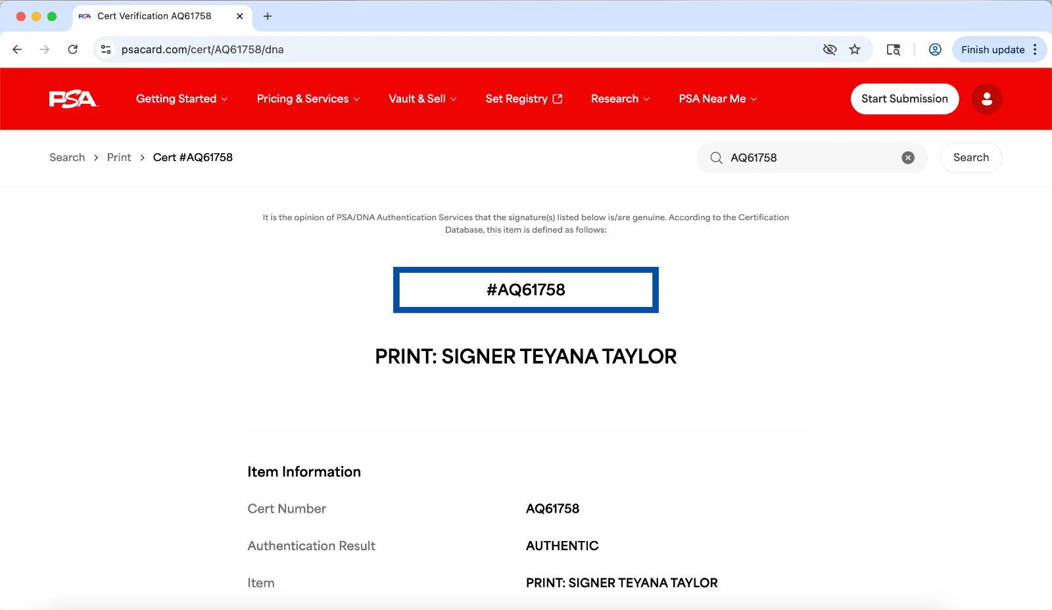The height and width of the screenshot is (610, 1052).
Task: Expand the Vault & Sell menu
Action: [x=422, y=99]
